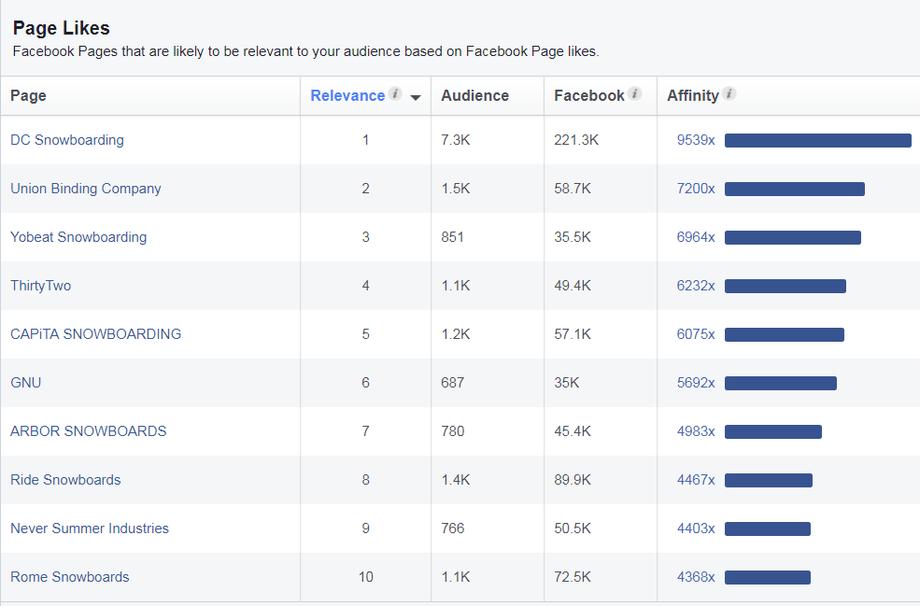Open the Union Binding Company link
This screenshot has width=920, height=606.
click(86, 189)
